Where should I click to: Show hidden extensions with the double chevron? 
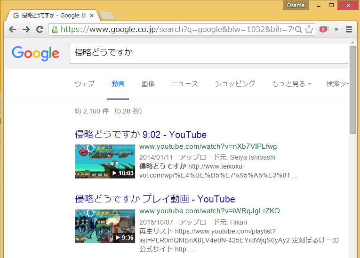[336, 29]
